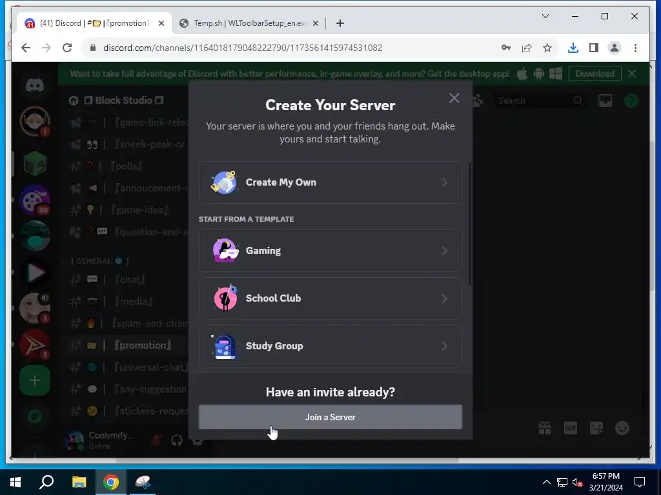Open the play-triangle server icon
The height and width of the screenshot is (495, 661).
point(35,273)
